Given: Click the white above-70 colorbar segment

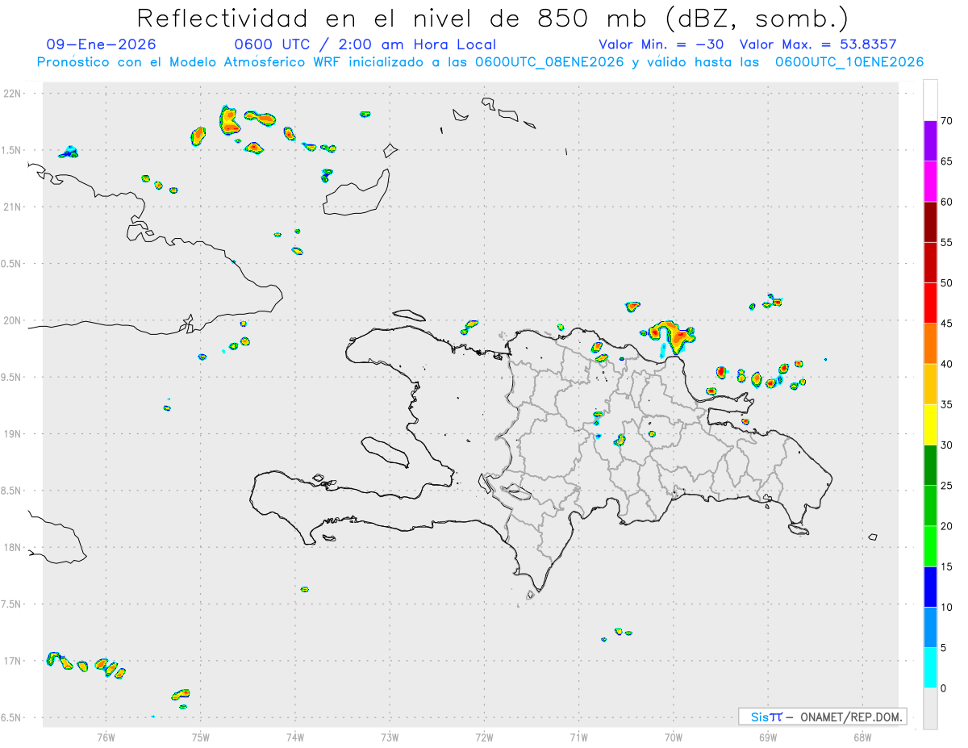Looking at the screenshot, I should 930,100.
